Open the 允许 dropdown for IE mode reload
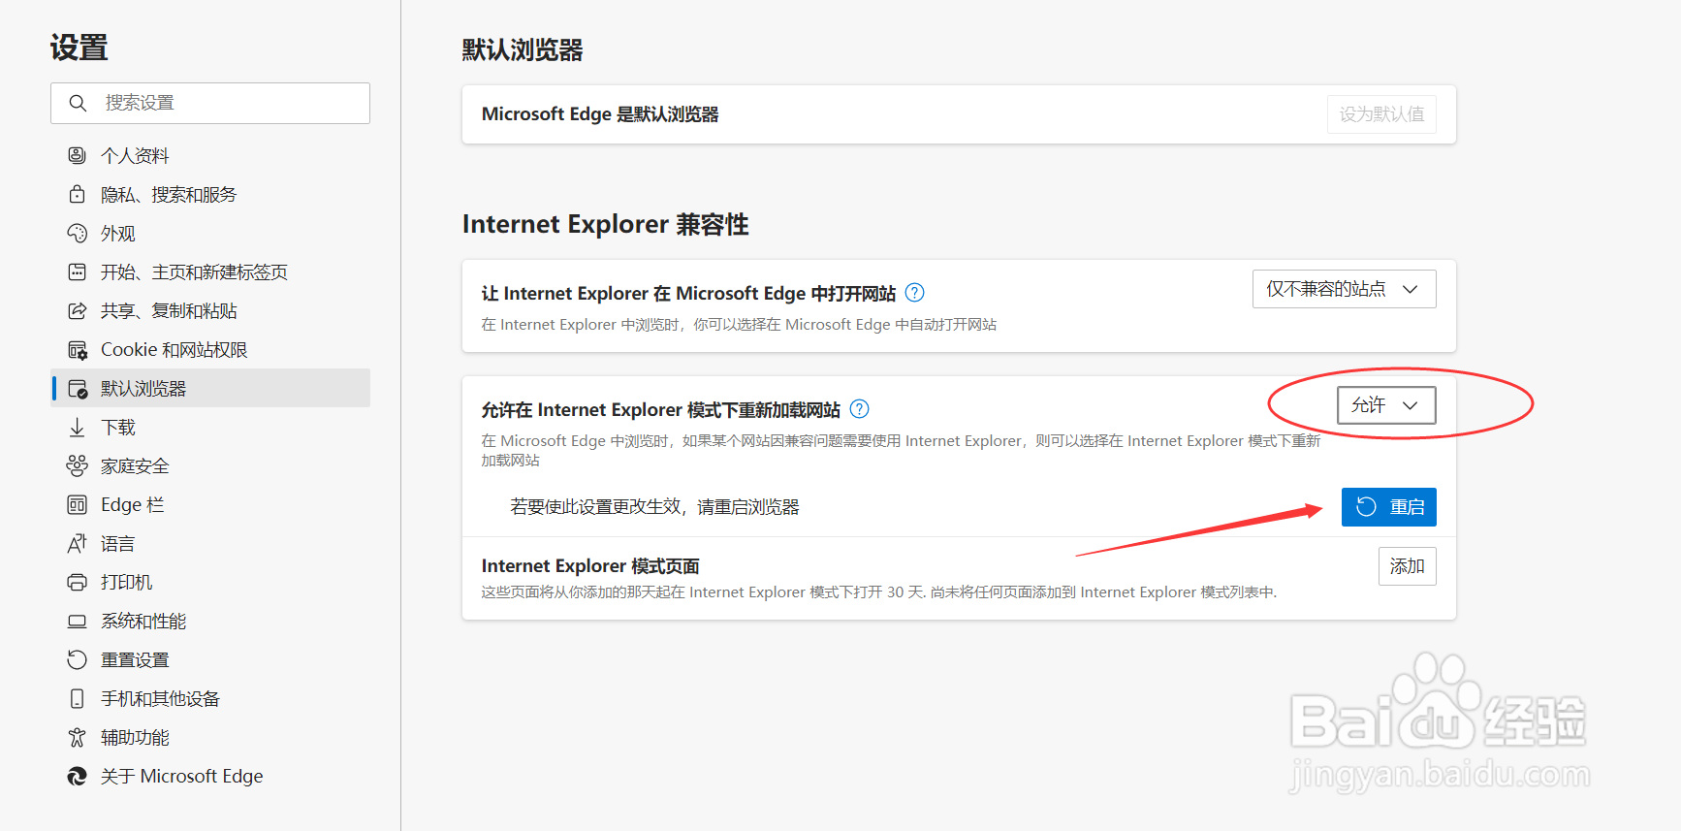 coord(1386,405)
